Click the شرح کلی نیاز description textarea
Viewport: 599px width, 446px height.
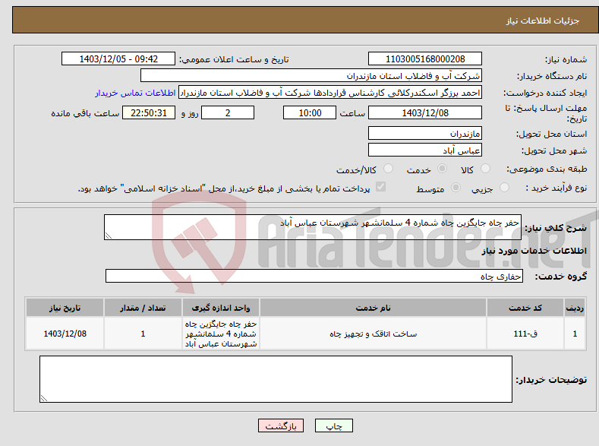[x=313, y=227]
